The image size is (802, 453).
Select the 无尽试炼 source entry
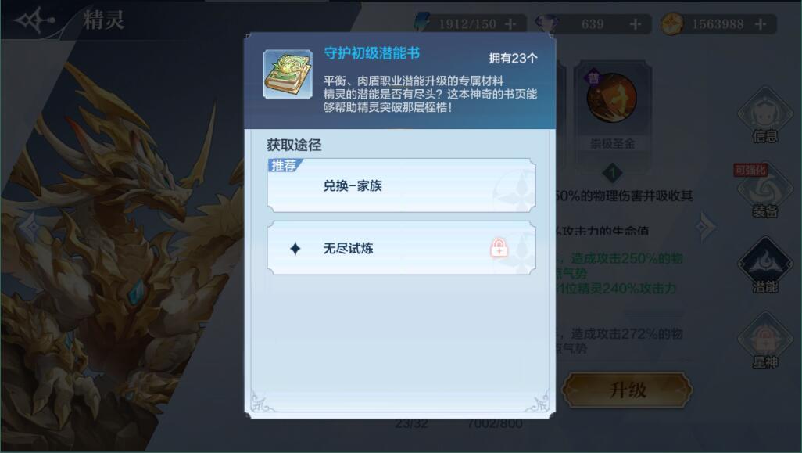click(402, 248)
